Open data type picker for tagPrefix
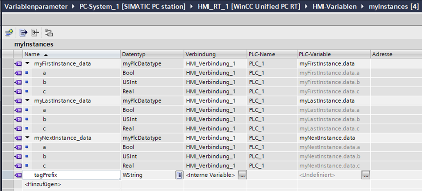 (x=179, y=175)
